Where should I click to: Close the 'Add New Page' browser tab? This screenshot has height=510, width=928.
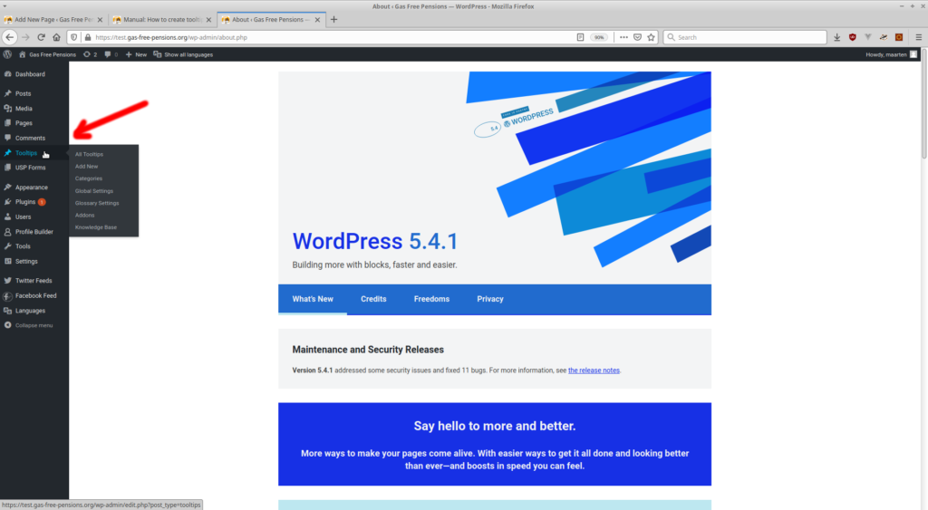100,20
